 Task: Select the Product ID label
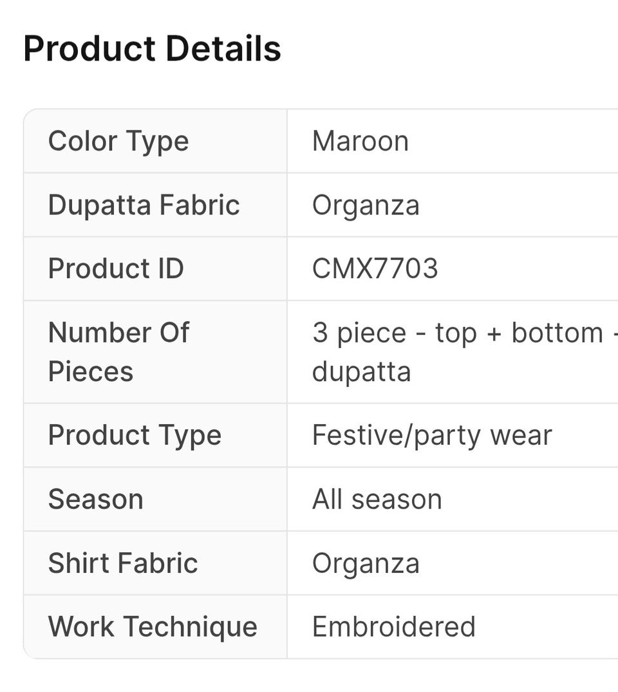[x=116, y=268]
